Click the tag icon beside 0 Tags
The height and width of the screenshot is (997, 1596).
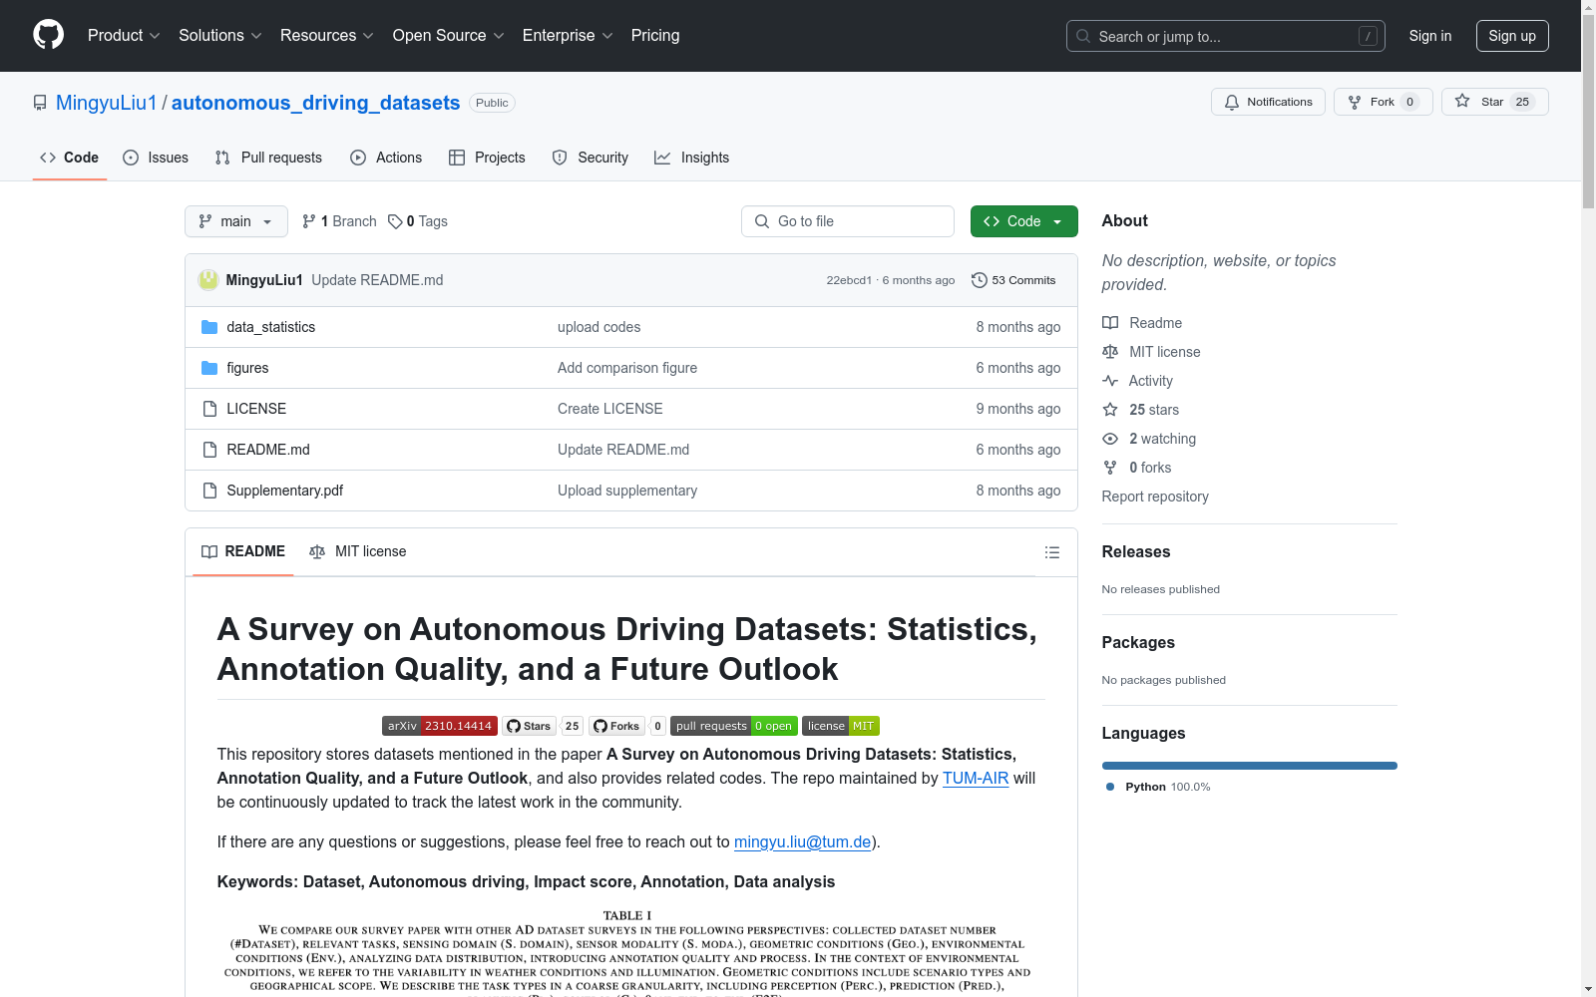coord(395,221)
